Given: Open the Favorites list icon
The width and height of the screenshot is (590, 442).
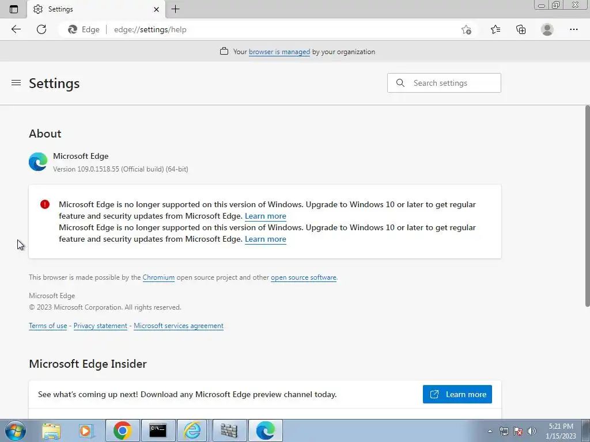Looking at the screenshot, I should click(496, 29).
